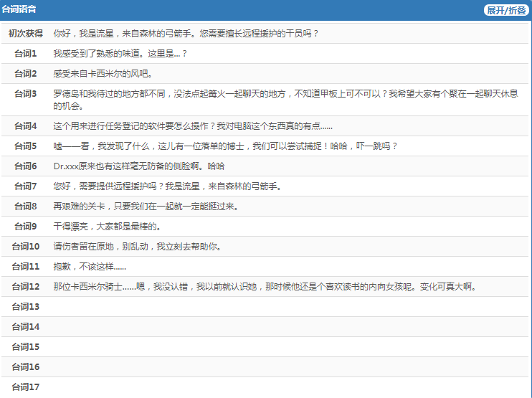Click the 感受来自卡西米尔的风吧 dialogue line
This screenshot has width=532, height=398.
(x=103, y=74)
